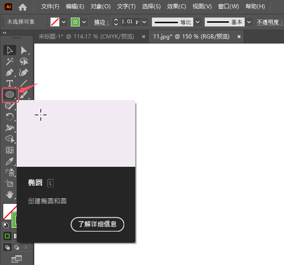284x265 pixels.
Task: Select the Ellipse tool
Action: coord(10,95)
